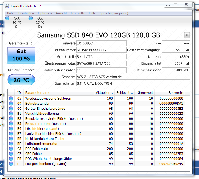Click the blue status orb for drive D:
This screenshot has height=179, width=199.
click(31, 18)
